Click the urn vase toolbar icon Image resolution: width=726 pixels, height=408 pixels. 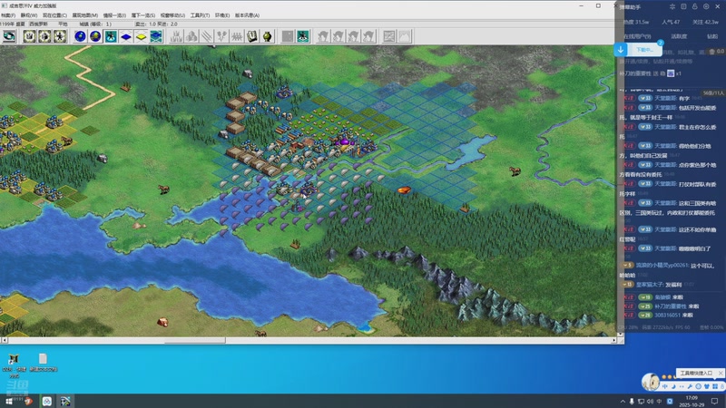pos(267,36)
